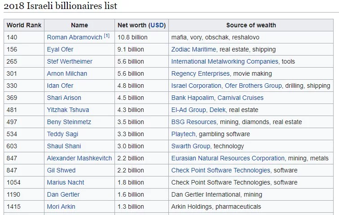Open Check Point Software Technologies link

point(220,170)
